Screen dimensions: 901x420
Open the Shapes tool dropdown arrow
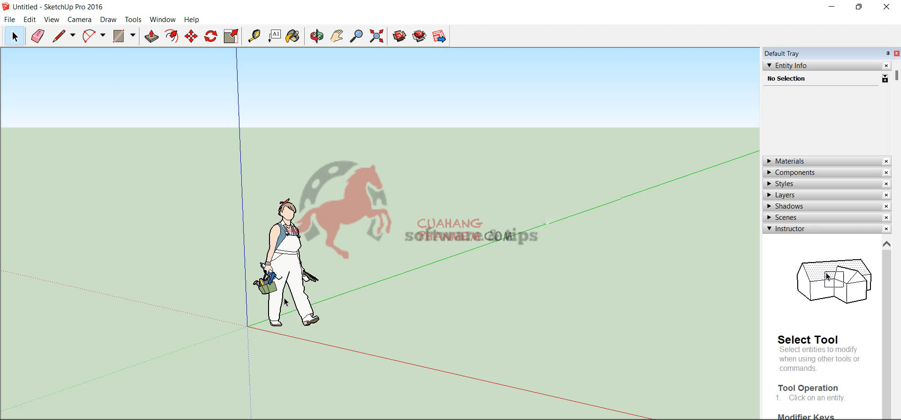[133, 36]
